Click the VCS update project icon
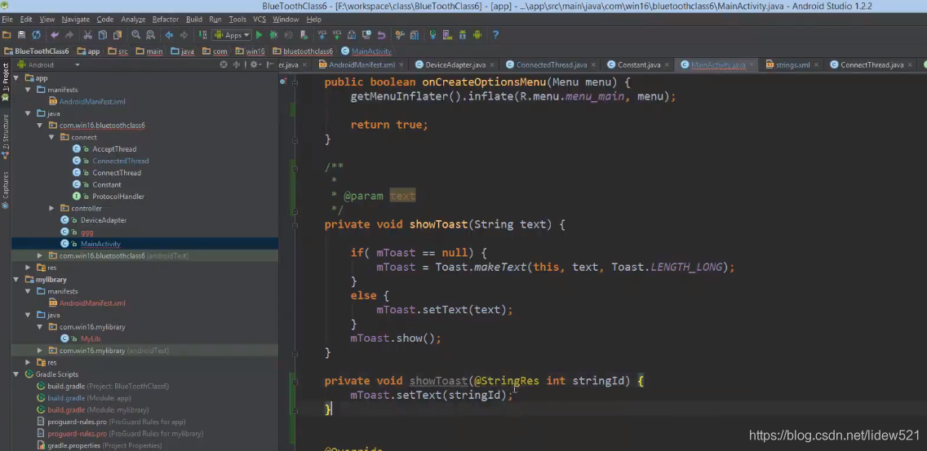The image size is (927, 451). pos(322,35)
